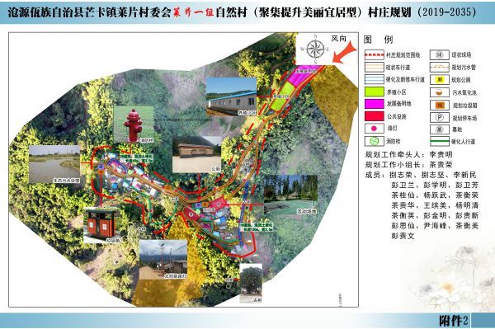495x329 pixels.
Task: Open the 太阳能路灯 street lamp photo
Action: tap(163, 260)
